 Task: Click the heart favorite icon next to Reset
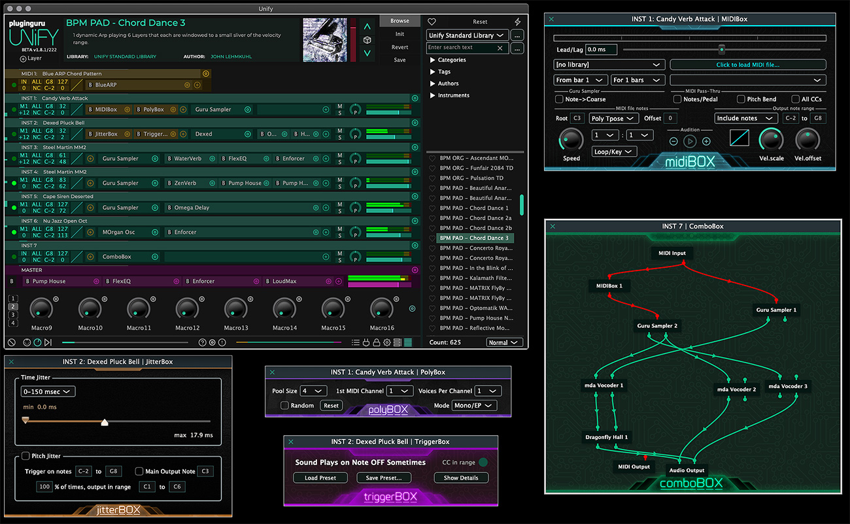(432, 22)
